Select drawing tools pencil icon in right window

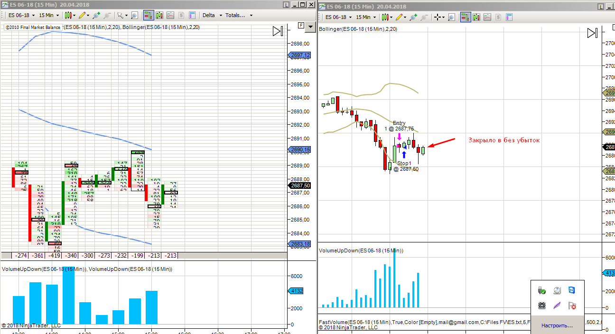(399, 17)
